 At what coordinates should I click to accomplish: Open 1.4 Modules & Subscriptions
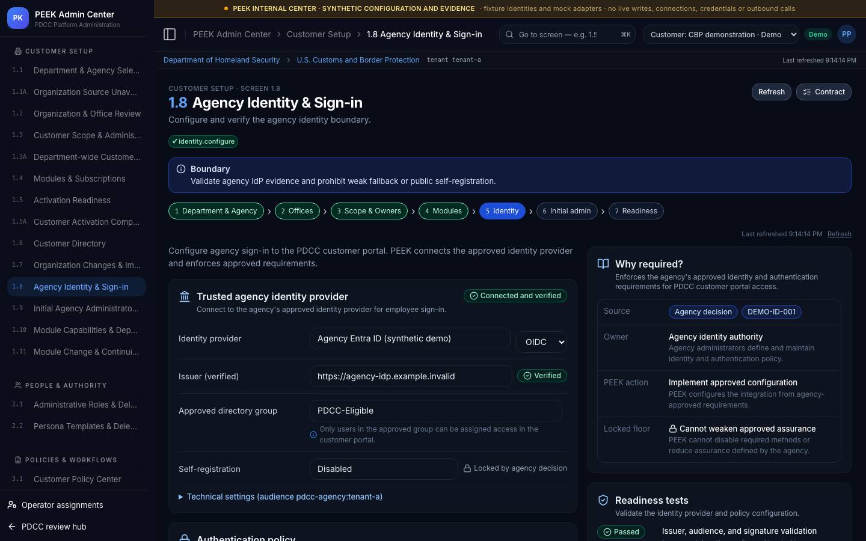pyautogui.click(x=76, y=179)
